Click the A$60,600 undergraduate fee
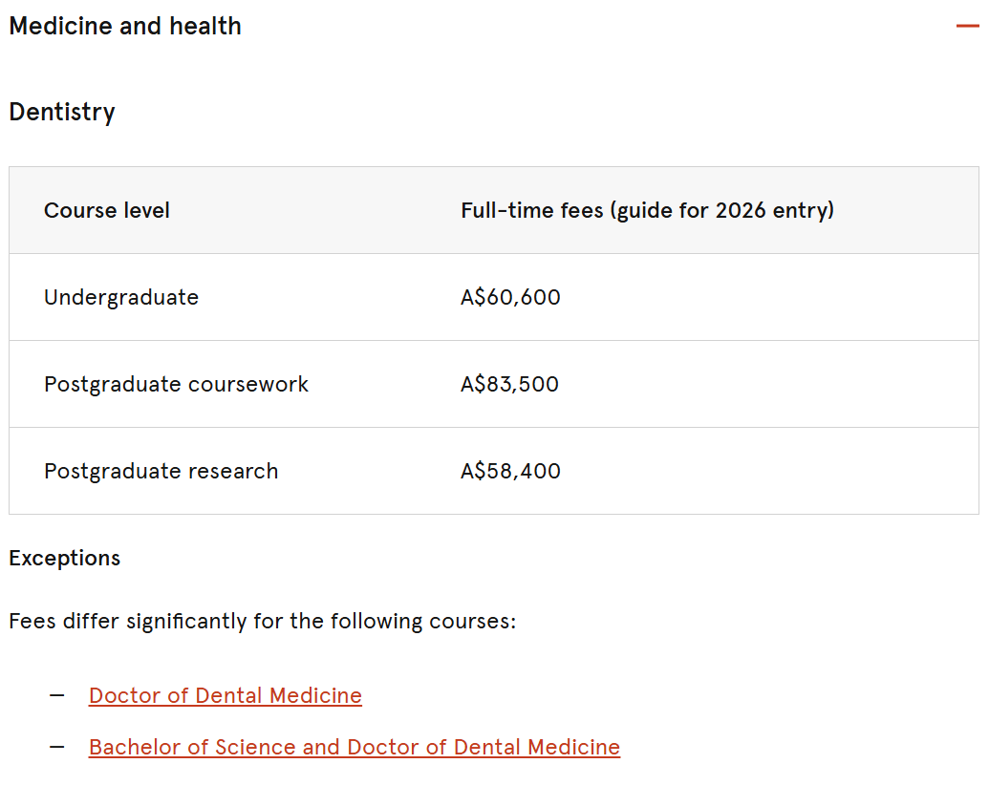The image size is (989, 785). pyautogui.click(x=510, y=297)
